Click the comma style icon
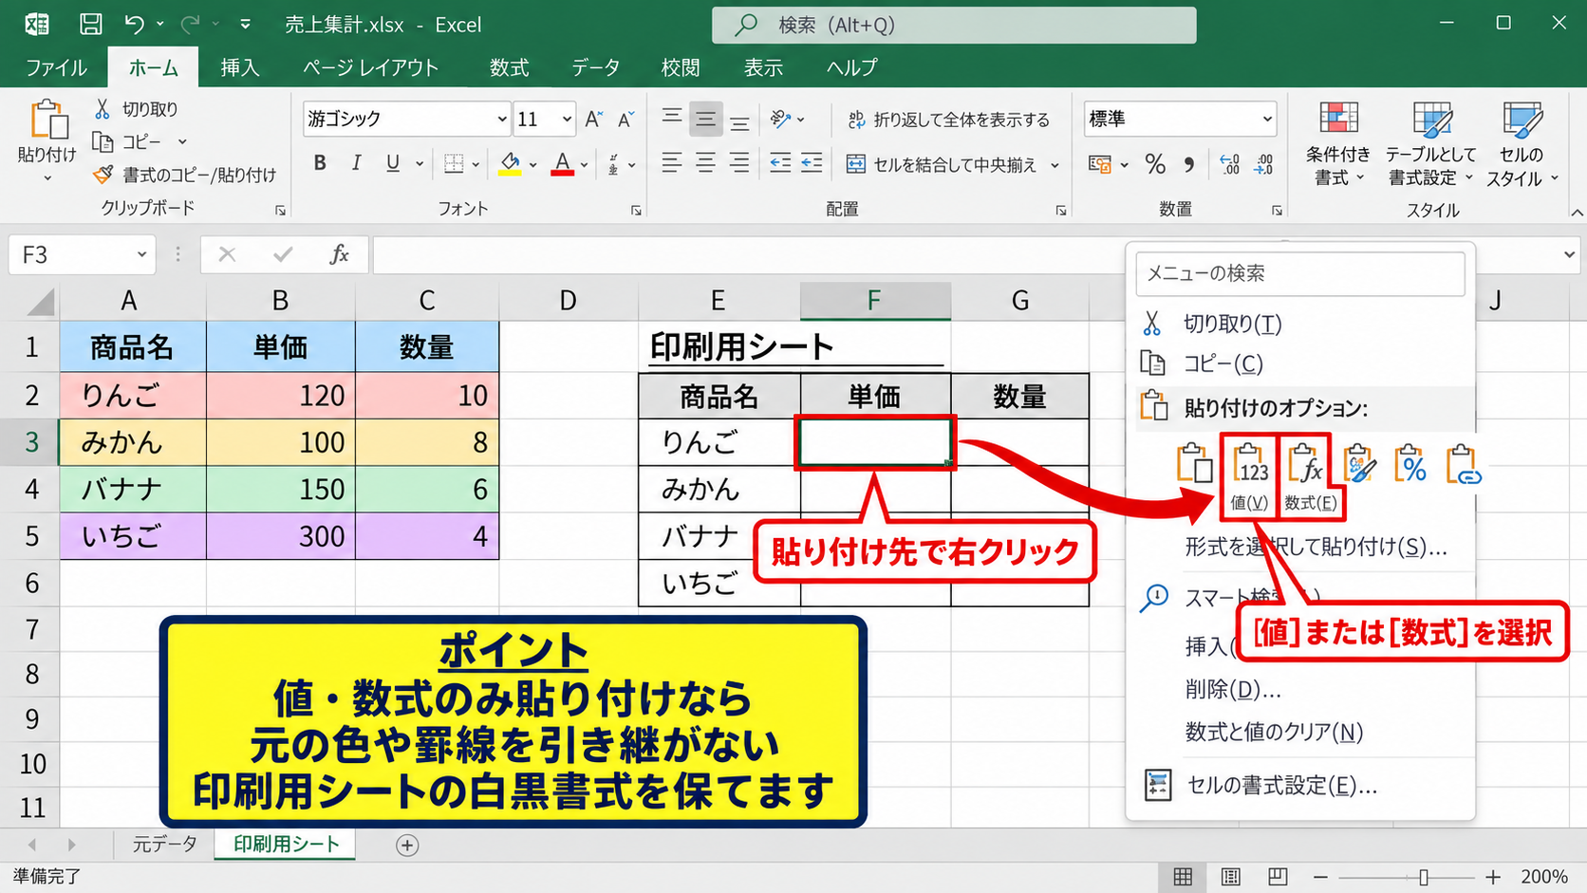Viewport: 1587px width, 893px height. [x=1189, y=164]
